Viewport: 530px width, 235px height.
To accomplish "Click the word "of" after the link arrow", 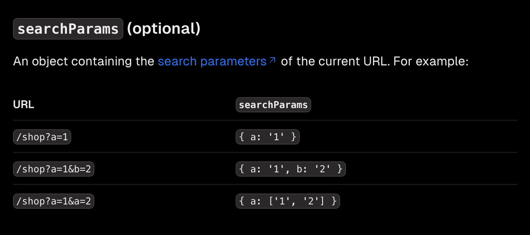I will [287, 61].
